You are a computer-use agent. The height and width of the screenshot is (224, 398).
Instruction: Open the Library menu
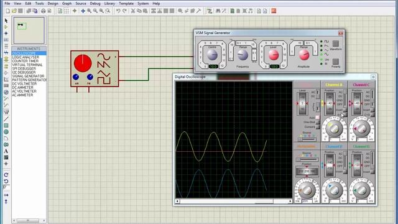[x=109, y=4]
